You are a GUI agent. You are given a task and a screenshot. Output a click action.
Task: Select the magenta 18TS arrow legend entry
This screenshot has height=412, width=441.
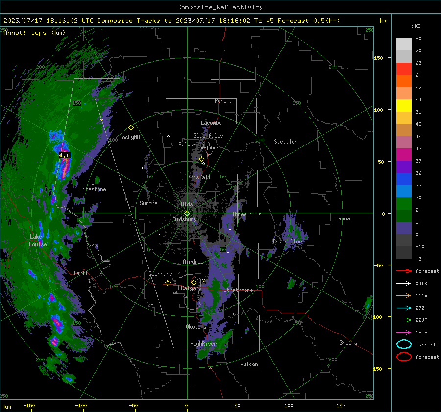(x=404, y=333)
